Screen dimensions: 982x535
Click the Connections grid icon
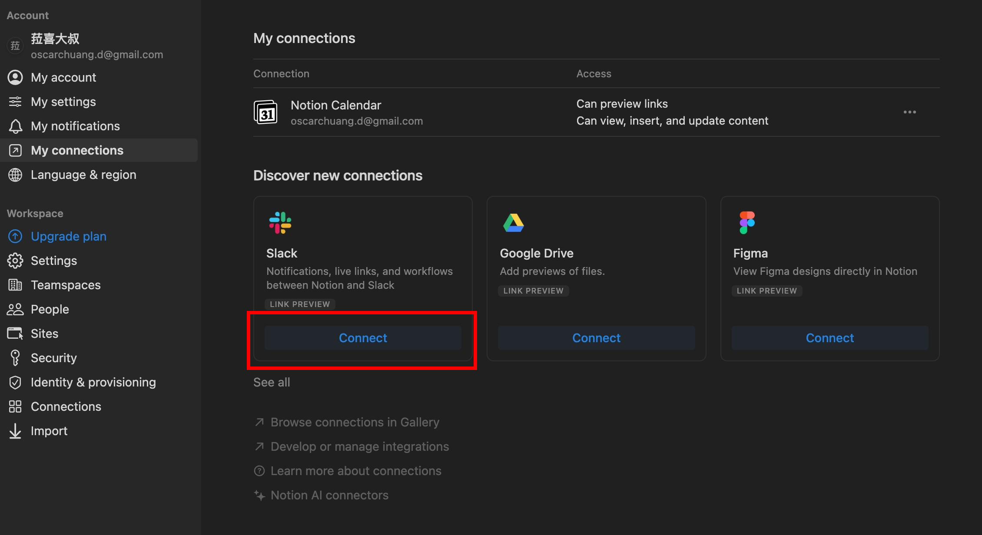[15, 406]
